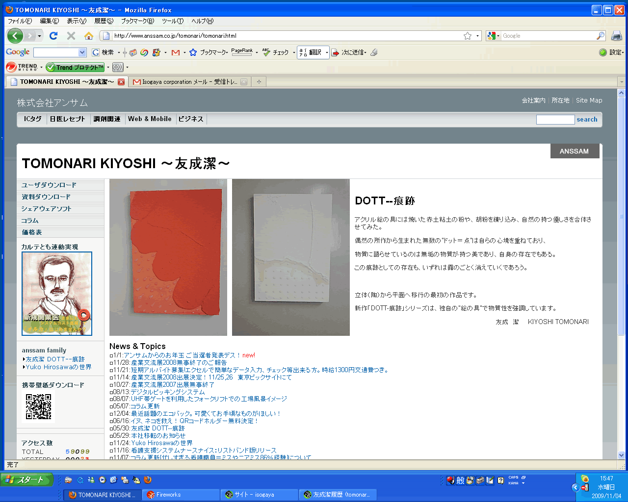
Task: Click the site search text field
Action: pos(555,119)
